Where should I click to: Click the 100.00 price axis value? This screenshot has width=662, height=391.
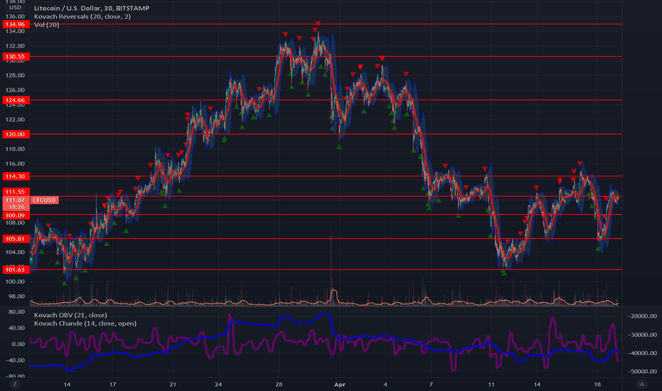click(x=15, y=282)
